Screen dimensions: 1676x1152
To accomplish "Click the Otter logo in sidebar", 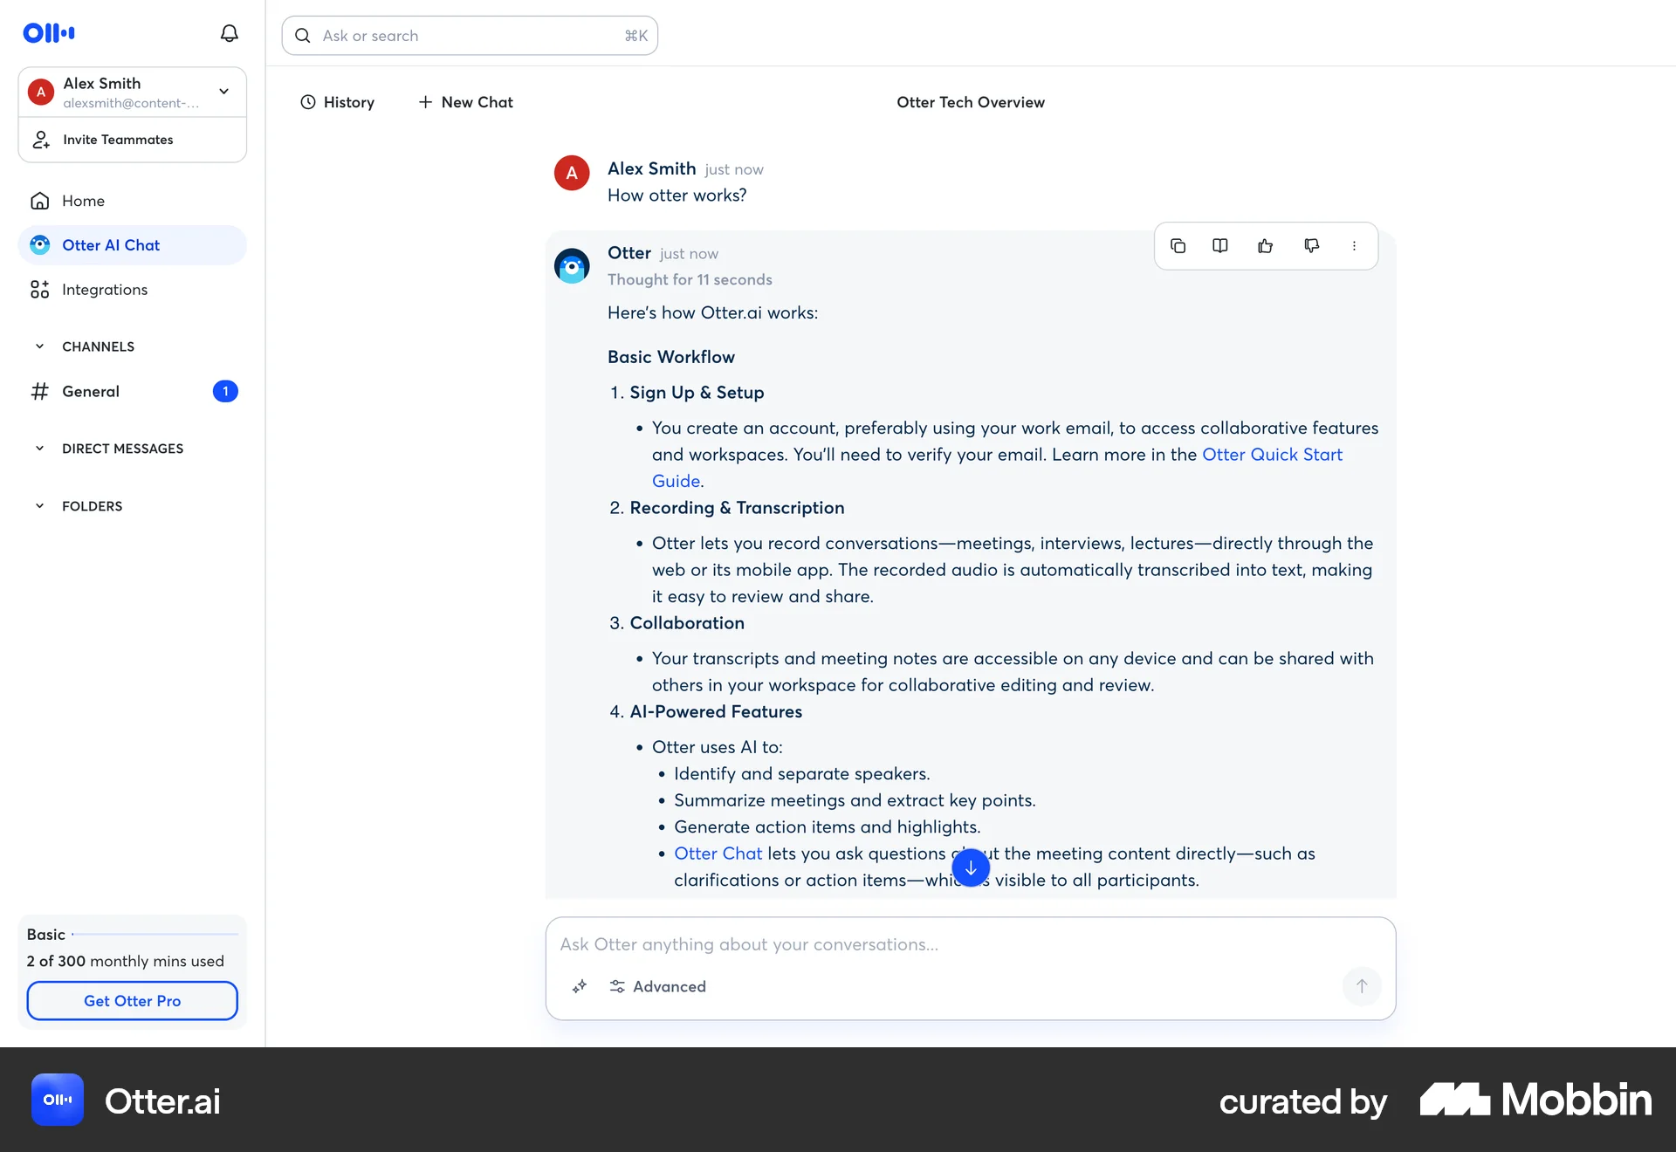I will [x=49, y=33].
